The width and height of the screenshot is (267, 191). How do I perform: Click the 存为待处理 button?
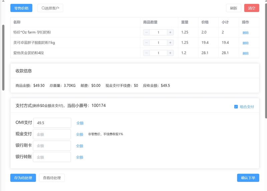[23, 178]
